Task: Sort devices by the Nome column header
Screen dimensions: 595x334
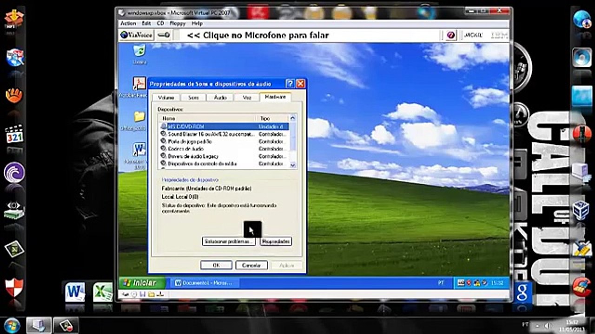Action: [207, 118]
